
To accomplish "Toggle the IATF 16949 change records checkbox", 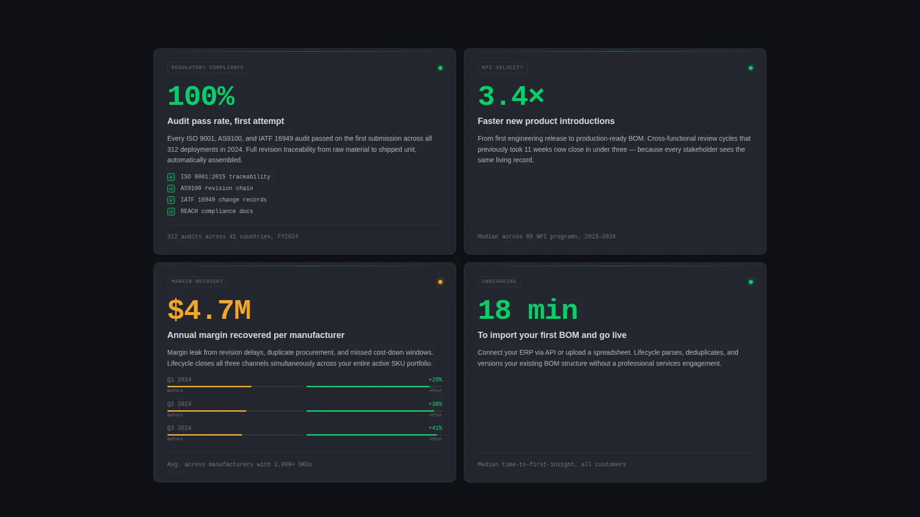I will click(x=171, y=200).
